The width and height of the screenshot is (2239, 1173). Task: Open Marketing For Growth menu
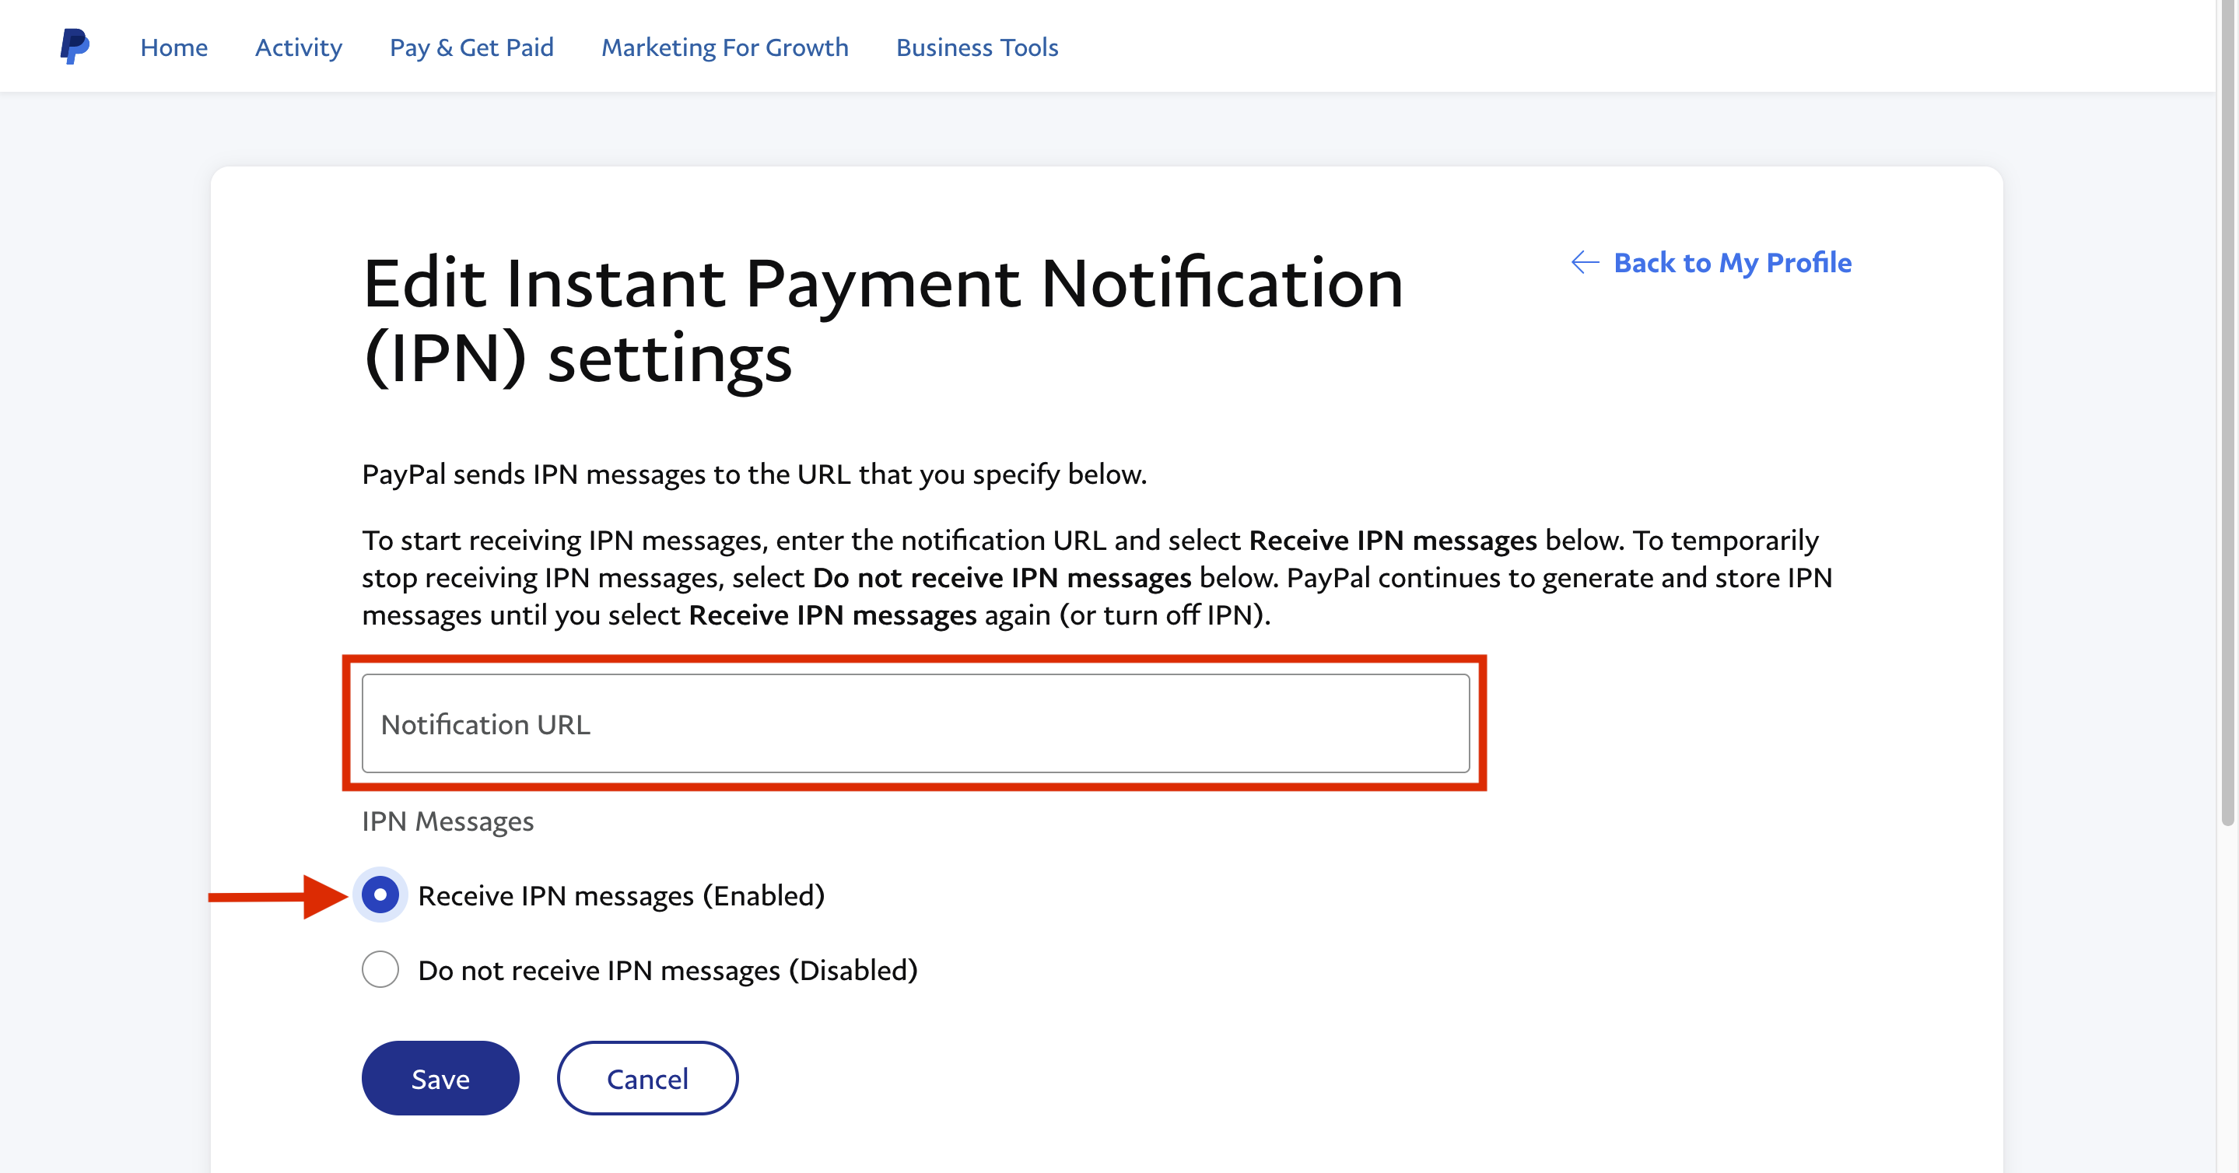tap(724, 47)
